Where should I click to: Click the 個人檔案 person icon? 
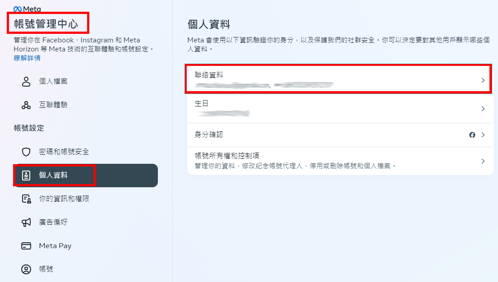point(26,81)
